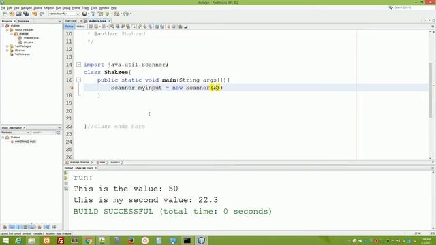Click the Undo arrow in main toolbar
436x245 pixels.
pos(35,14)
